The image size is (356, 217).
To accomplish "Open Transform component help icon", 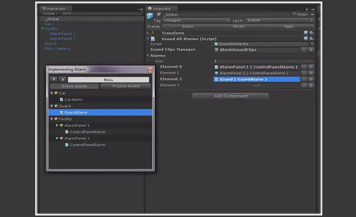I will point(305,33).
